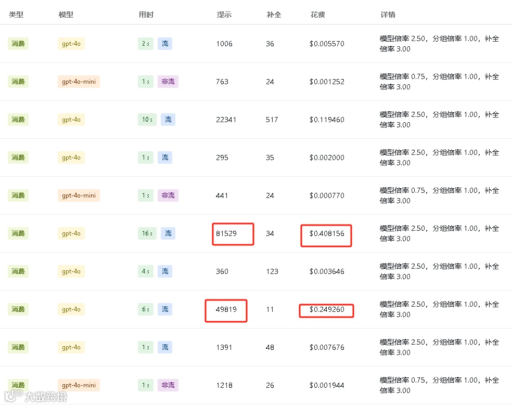This screenshot has height=406, width=512.
Task: Click the 流 tag beside 2 s
Action: (165, 44)
